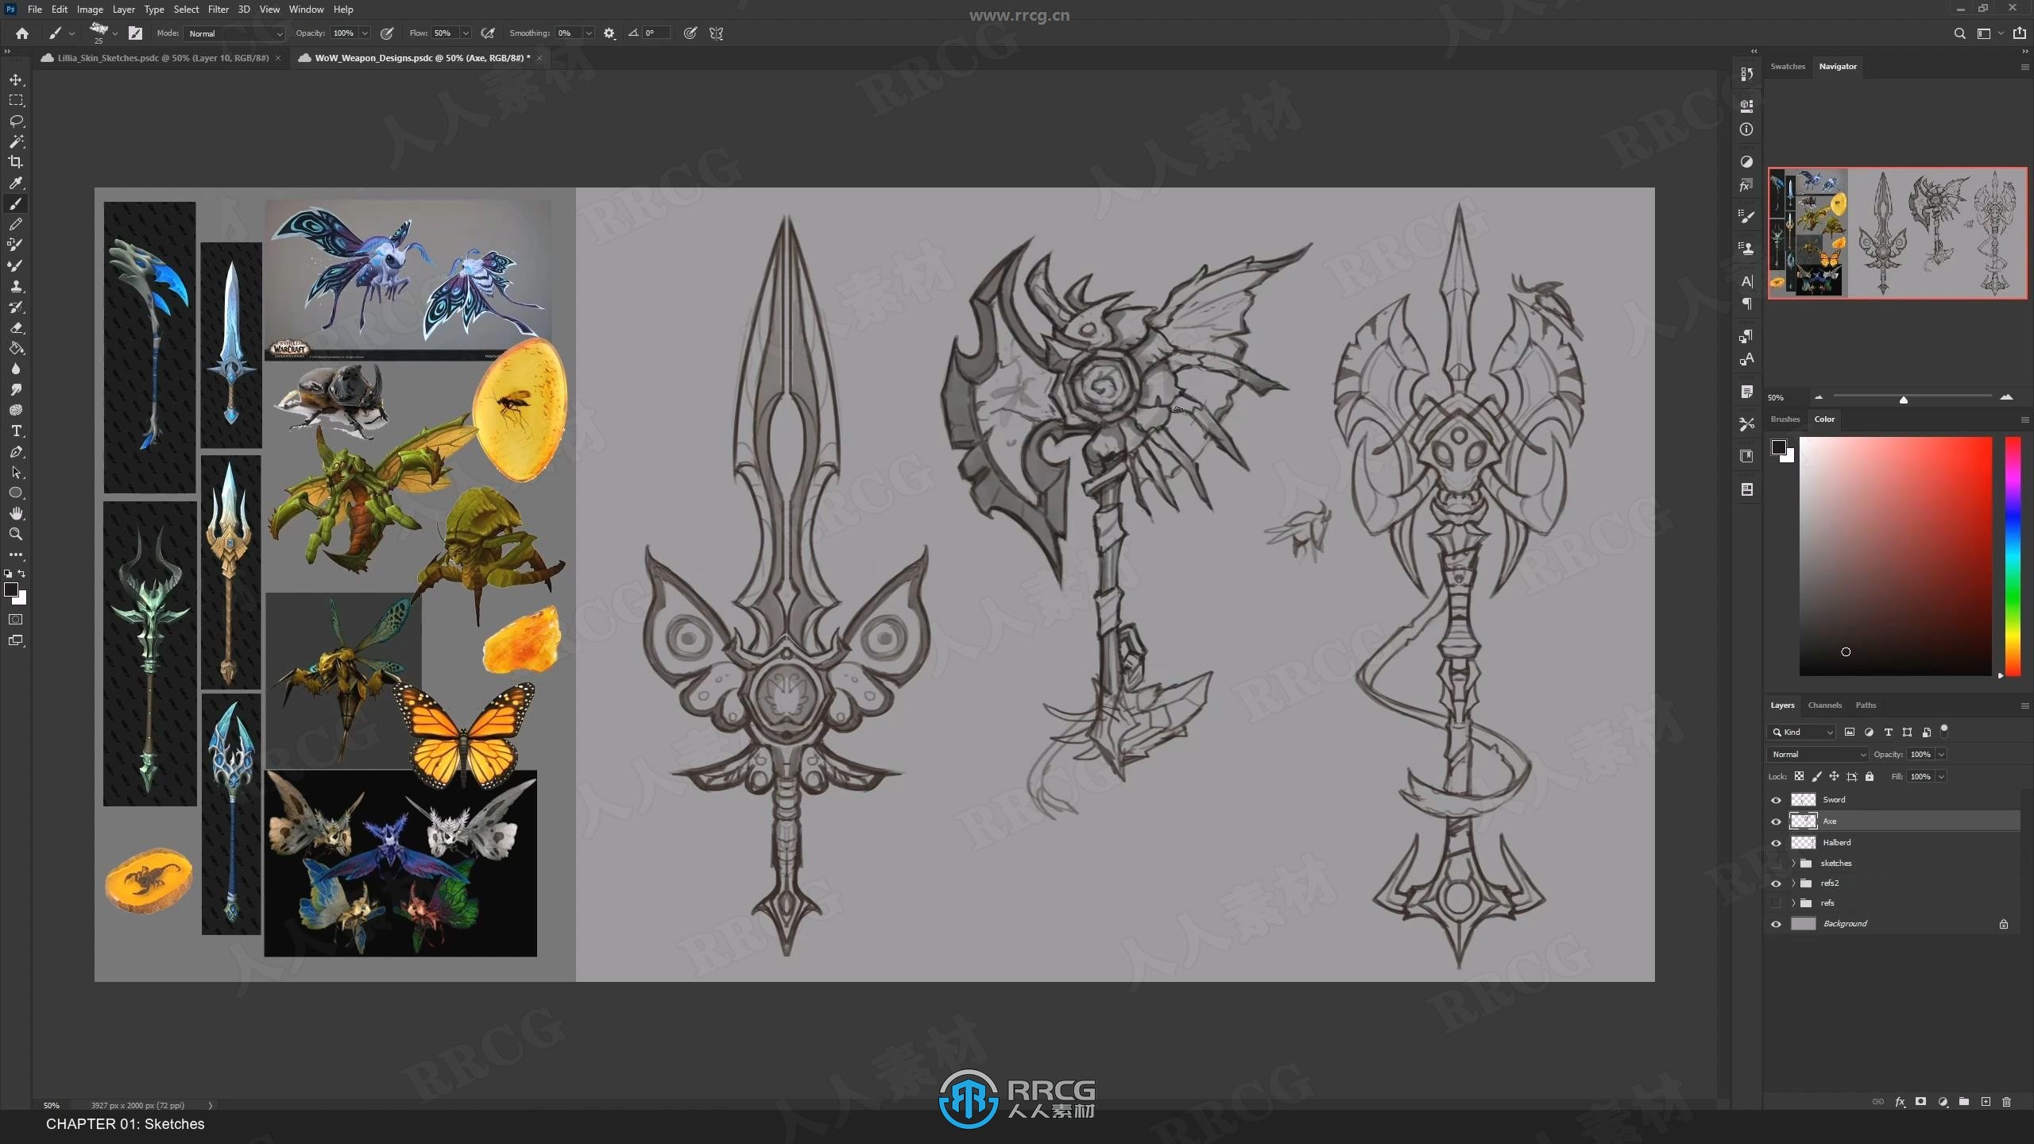Enable airbrush-style build-up
The image size is (2034, 1144).
(488, 33)
